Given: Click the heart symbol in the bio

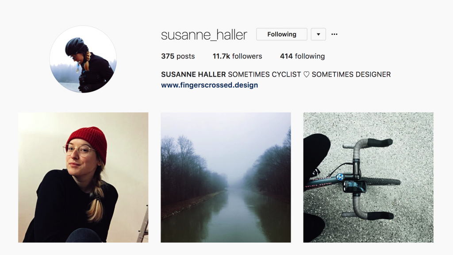Looking at the screenshot, I should point(306,74).
